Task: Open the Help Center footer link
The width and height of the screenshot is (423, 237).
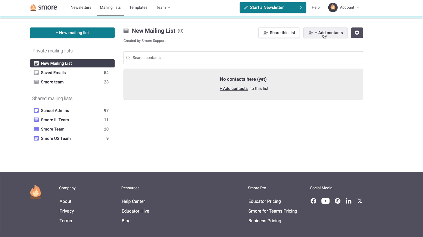Action: [x=133, y=201]
